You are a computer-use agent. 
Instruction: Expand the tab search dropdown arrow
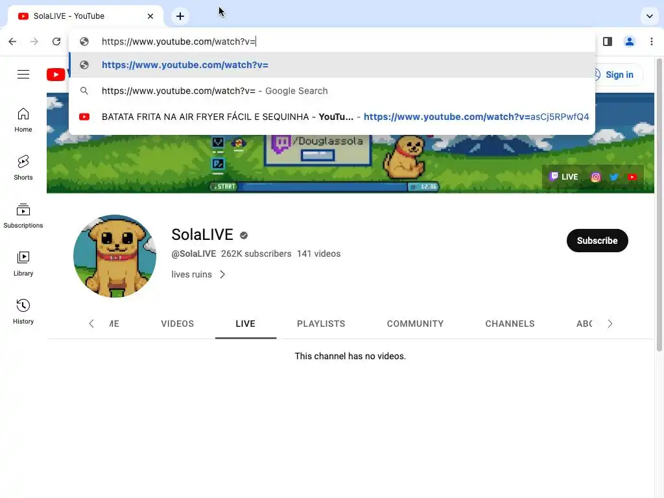[x=650, y=16]
